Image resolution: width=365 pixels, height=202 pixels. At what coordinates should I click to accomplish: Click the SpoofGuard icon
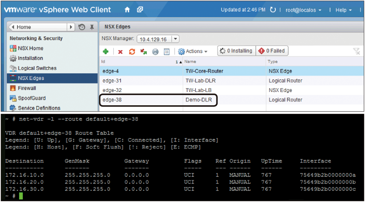pyautogui.click(x=13, y=98)
